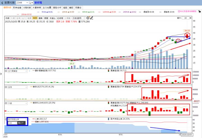Click the help question mark beside 主力買賣超
The image size is (202, 138).
(29, 71)
